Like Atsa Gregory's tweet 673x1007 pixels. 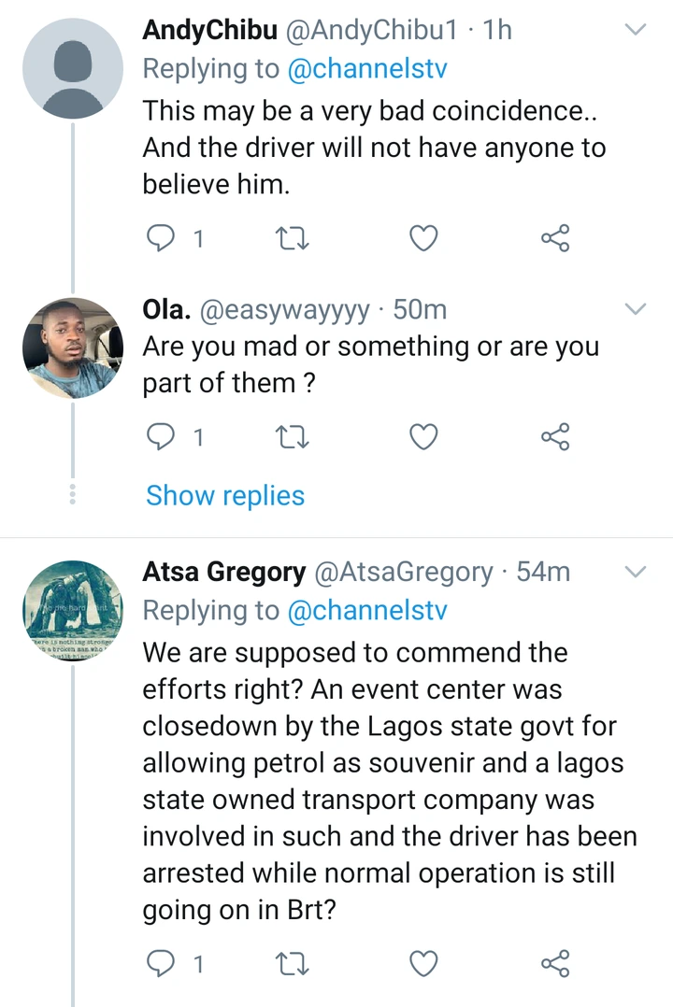[x=424, y=963]
